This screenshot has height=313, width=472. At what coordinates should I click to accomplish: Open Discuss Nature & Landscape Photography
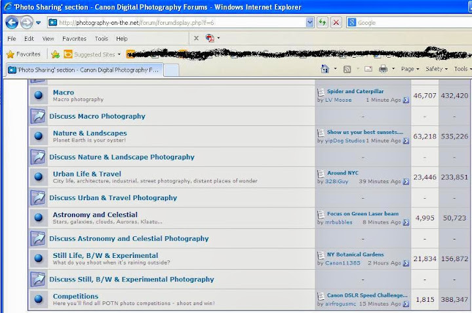122,157
